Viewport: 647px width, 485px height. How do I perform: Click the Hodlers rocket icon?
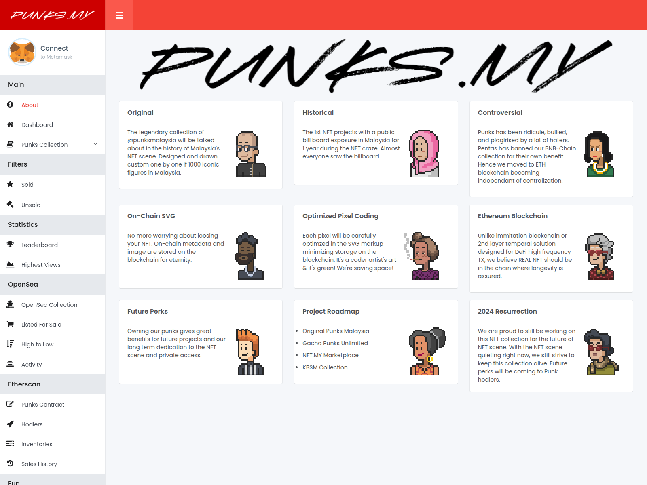(11, 424)
